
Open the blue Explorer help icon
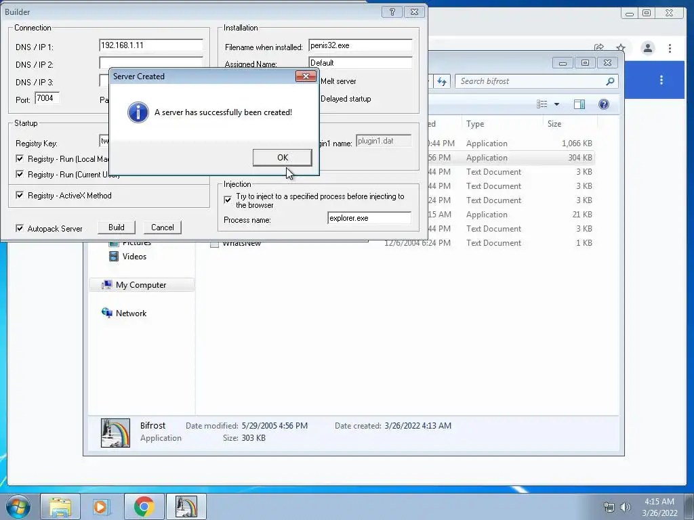[x=603, y=104]
